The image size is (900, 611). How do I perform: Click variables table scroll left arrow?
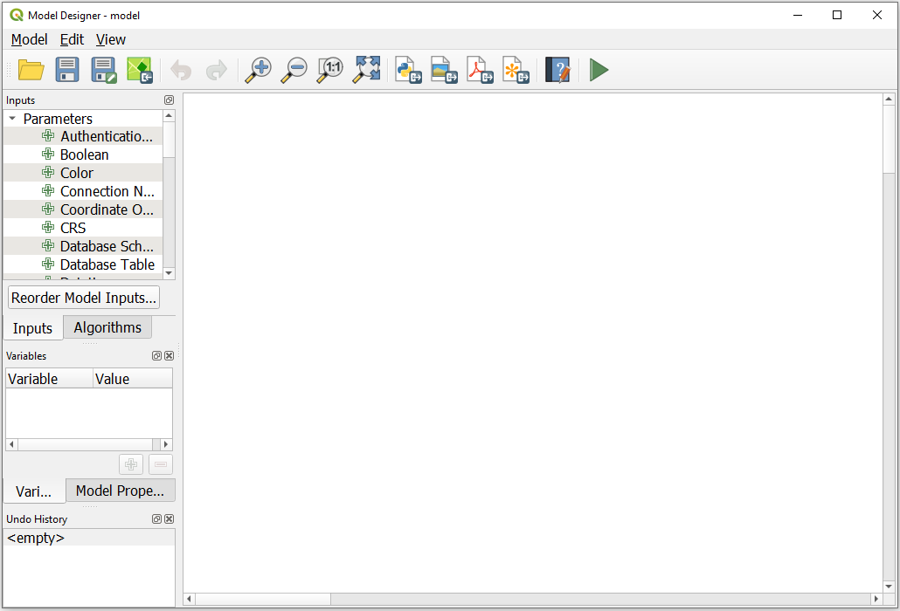[x=11, y=444]
